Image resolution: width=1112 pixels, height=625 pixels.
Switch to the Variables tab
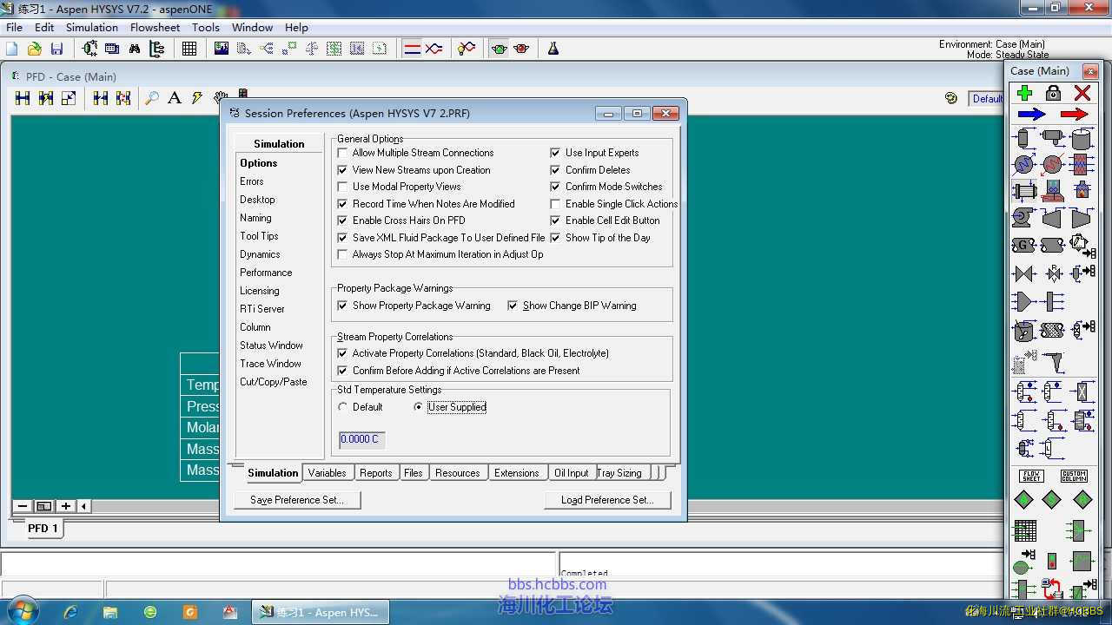pos(327,473)
